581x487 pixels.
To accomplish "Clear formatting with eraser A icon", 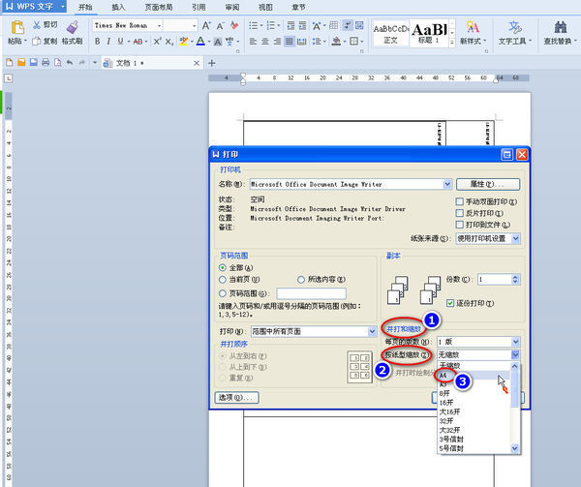I will (x=233, y=25).
